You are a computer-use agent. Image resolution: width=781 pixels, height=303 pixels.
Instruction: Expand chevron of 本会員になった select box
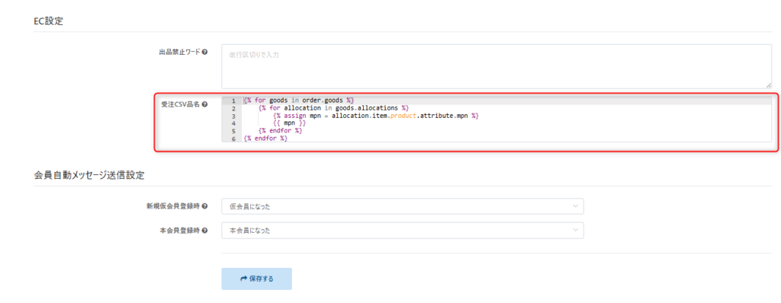tap(576, 230)
